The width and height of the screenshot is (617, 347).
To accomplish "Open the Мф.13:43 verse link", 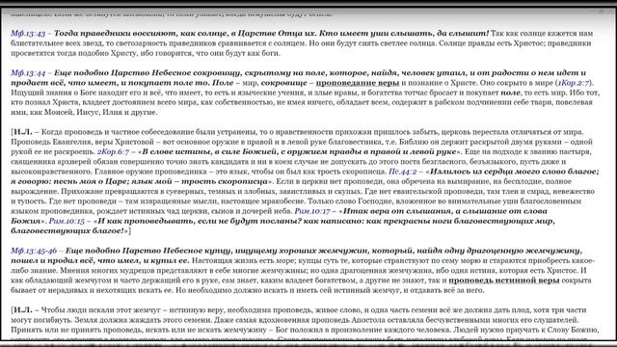I will tap(28, 34).
